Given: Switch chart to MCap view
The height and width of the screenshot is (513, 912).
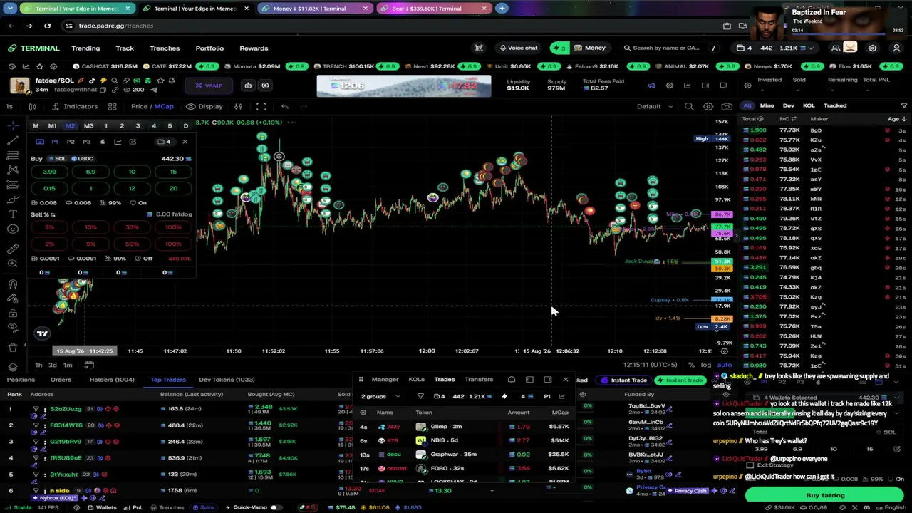Looking at the screenshot, I should (x=164, y=106).
